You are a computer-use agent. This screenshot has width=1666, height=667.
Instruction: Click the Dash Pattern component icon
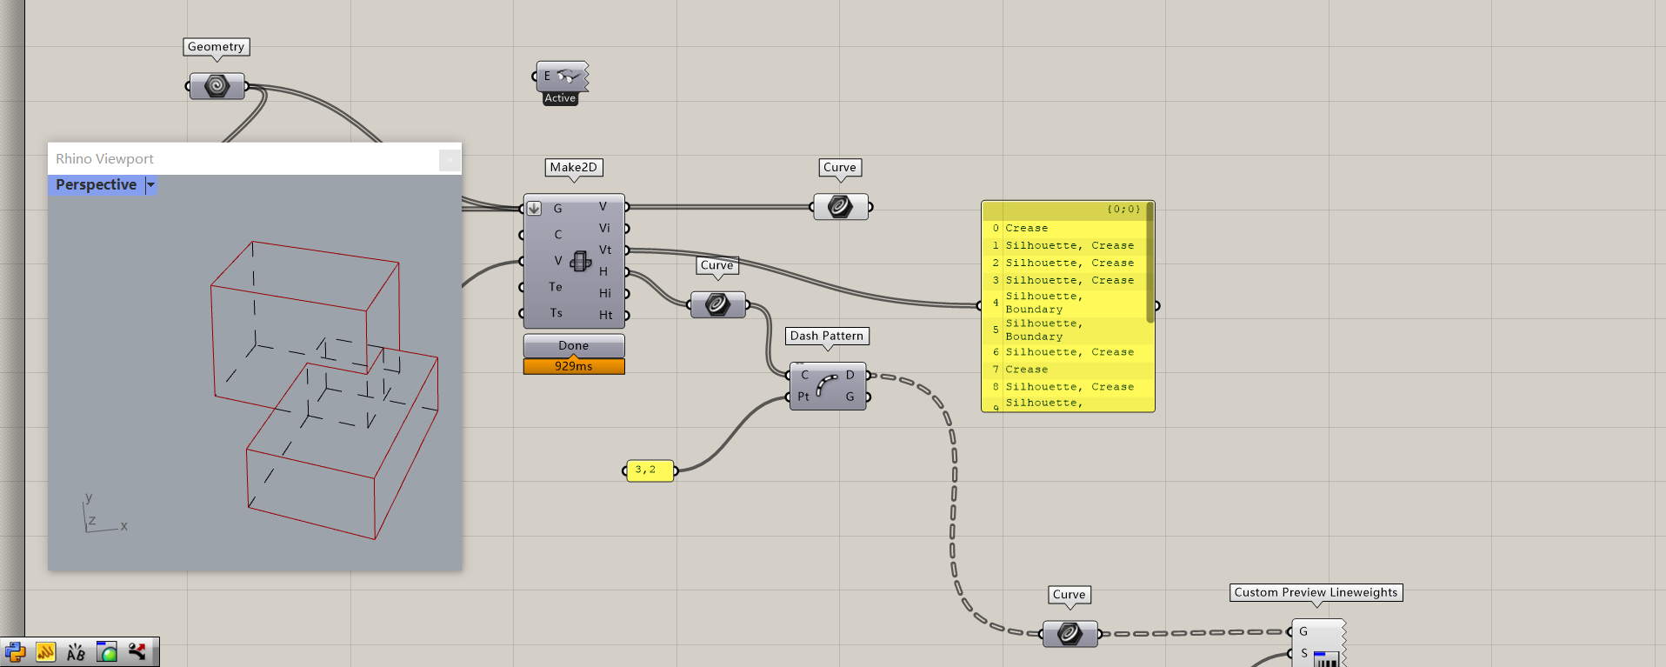click(827, 385)
